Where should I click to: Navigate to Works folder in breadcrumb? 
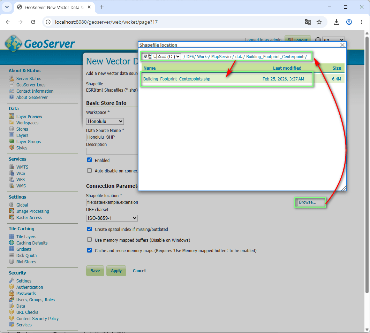pos(203,56)
